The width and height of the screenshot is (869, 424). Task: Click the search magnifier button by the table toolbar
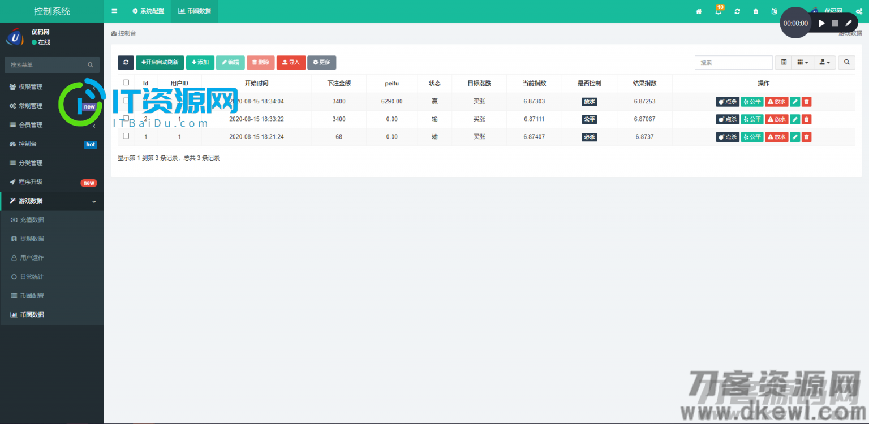(x=847, y=62)
